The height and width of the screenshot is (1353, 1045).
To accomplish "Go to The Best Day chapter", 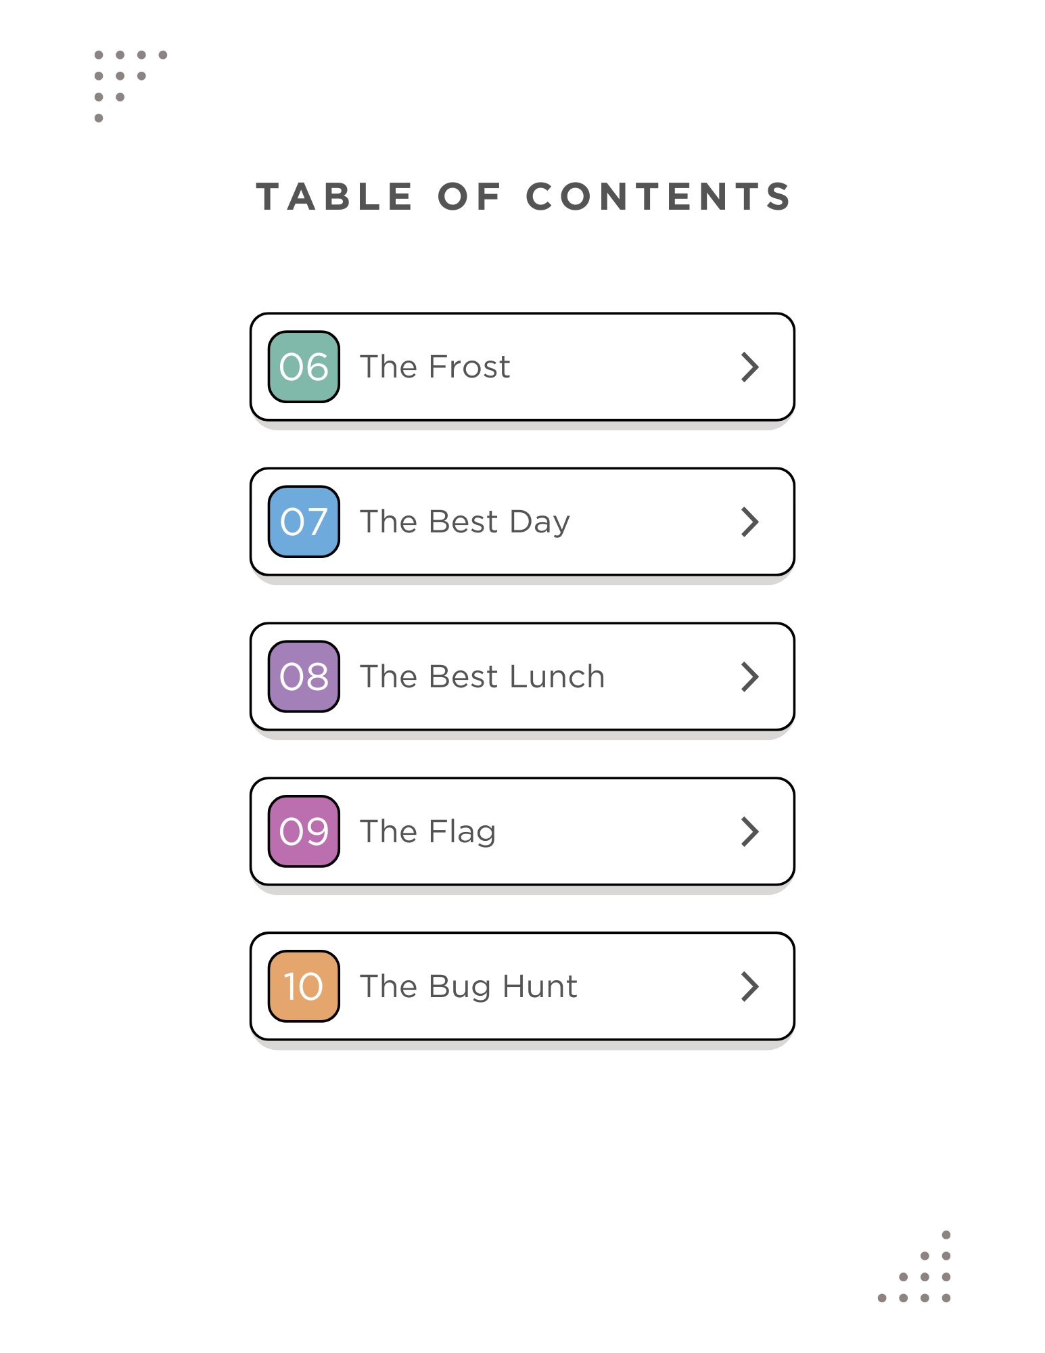I will (465, 522).
